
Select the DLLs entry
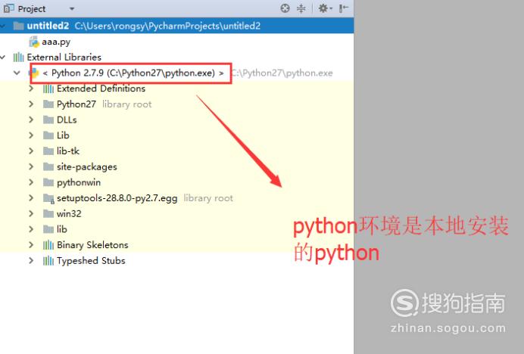click(67, 120)
